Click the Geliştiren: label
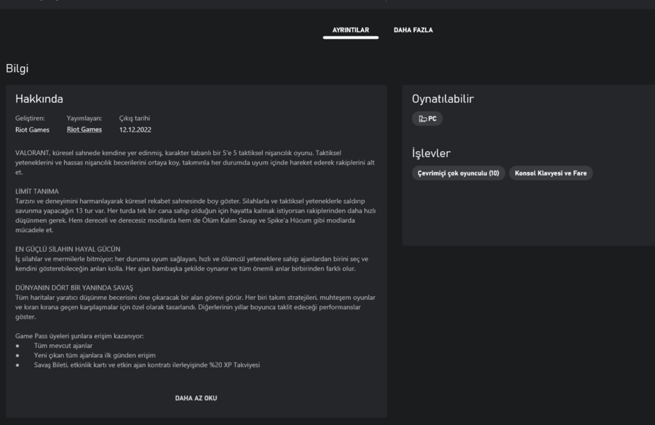The height and width of the screenshot is (425, 655). coord(30,119)
